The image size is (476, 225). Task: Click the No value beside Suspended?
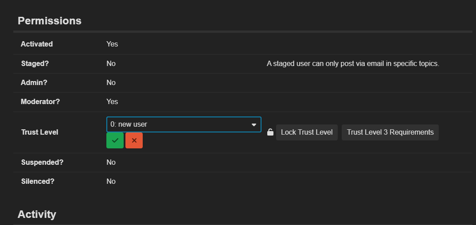point(111,162)
